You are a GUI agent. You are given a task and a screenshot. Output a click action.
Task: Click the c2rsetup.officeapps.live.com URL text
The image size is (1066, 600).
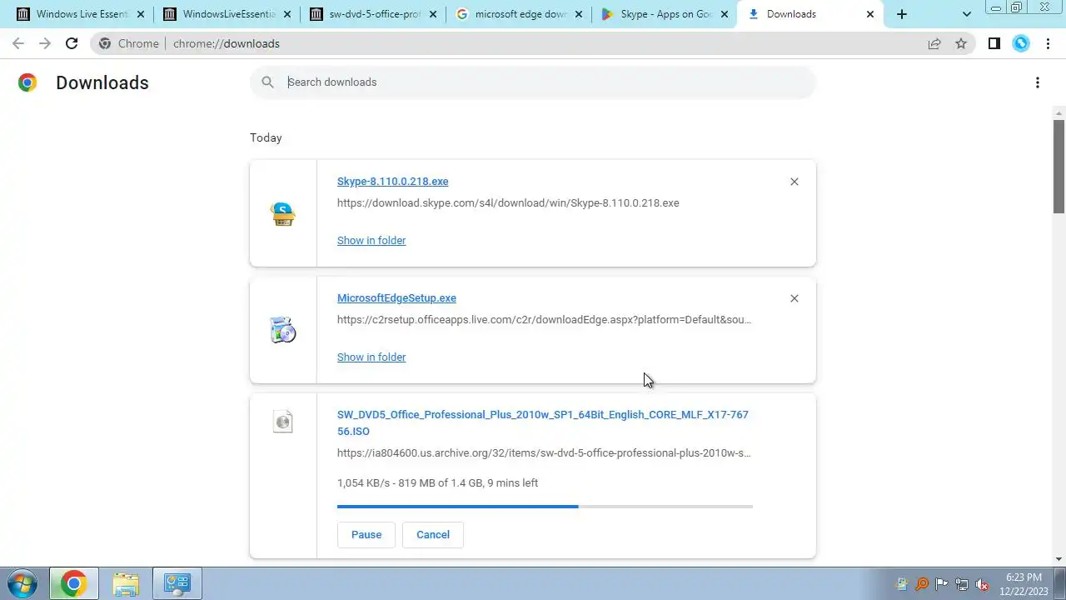544,320
